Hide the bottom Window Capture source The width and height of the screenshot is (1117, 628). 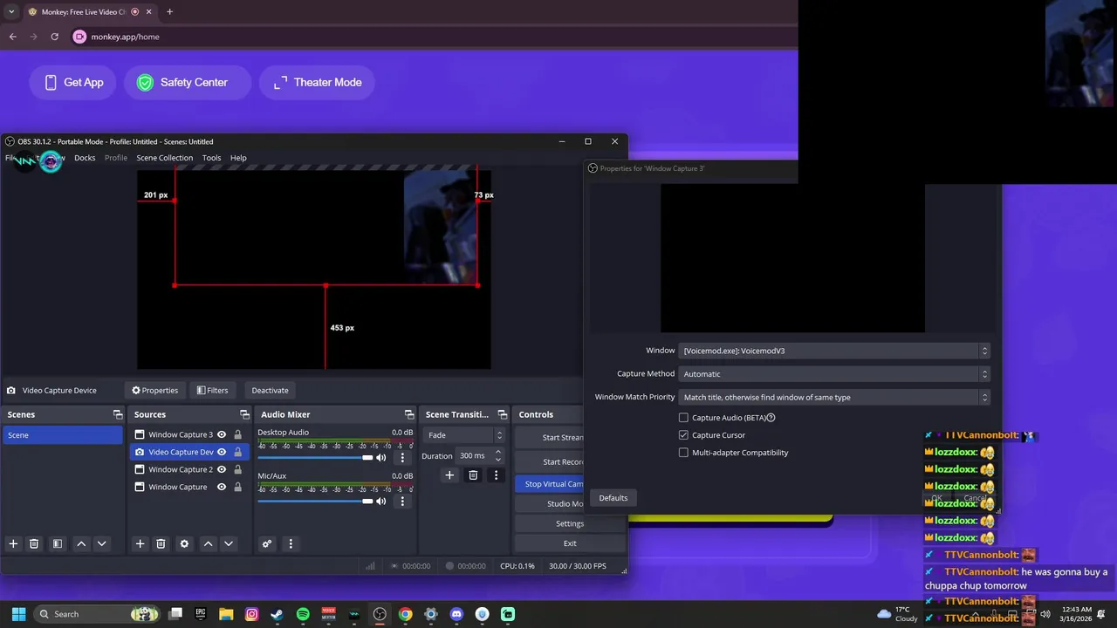222,487
